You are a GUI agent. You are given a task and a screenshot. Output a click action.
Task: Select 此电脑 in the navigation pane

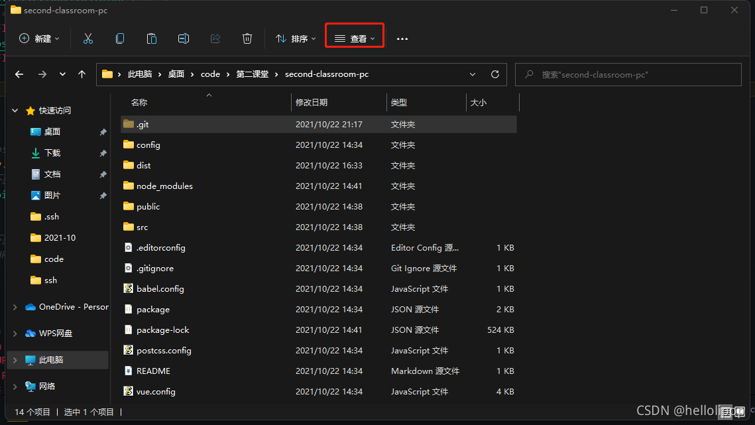[x=51, y=360]
